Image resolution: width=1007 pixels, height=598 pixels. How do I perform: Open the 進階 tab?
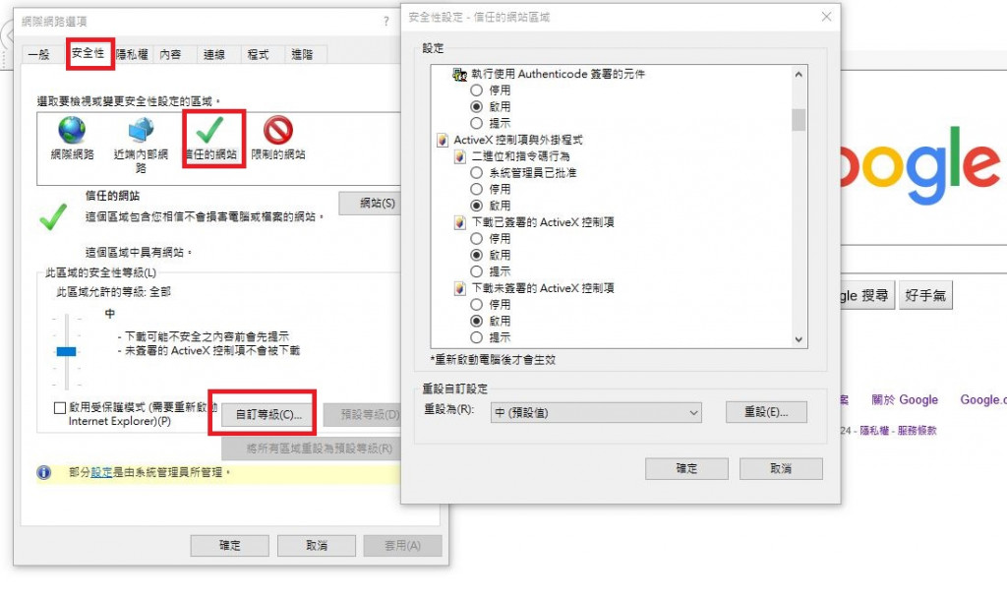pyautogui.click(x=302, y=55)
